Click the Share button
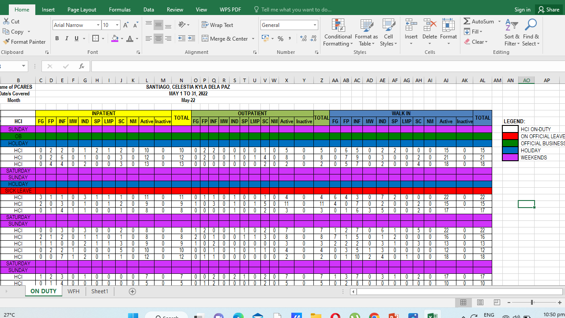The width and height of the screenshot is (565, 318). click(550, 9)
